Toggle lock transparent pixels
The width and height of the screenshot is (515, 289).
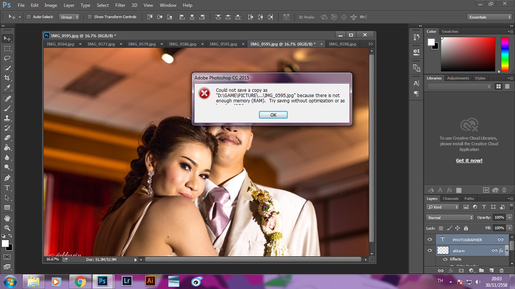[441, 228]
